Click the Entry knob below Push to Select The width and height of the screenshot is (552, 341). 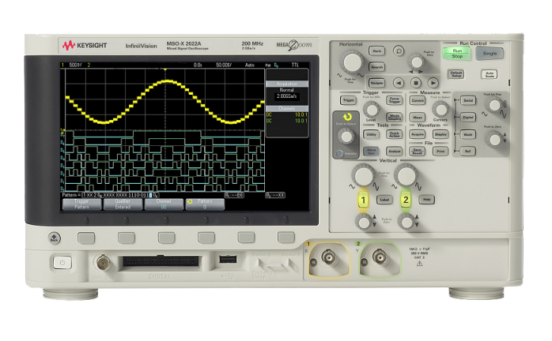[346, 137]
